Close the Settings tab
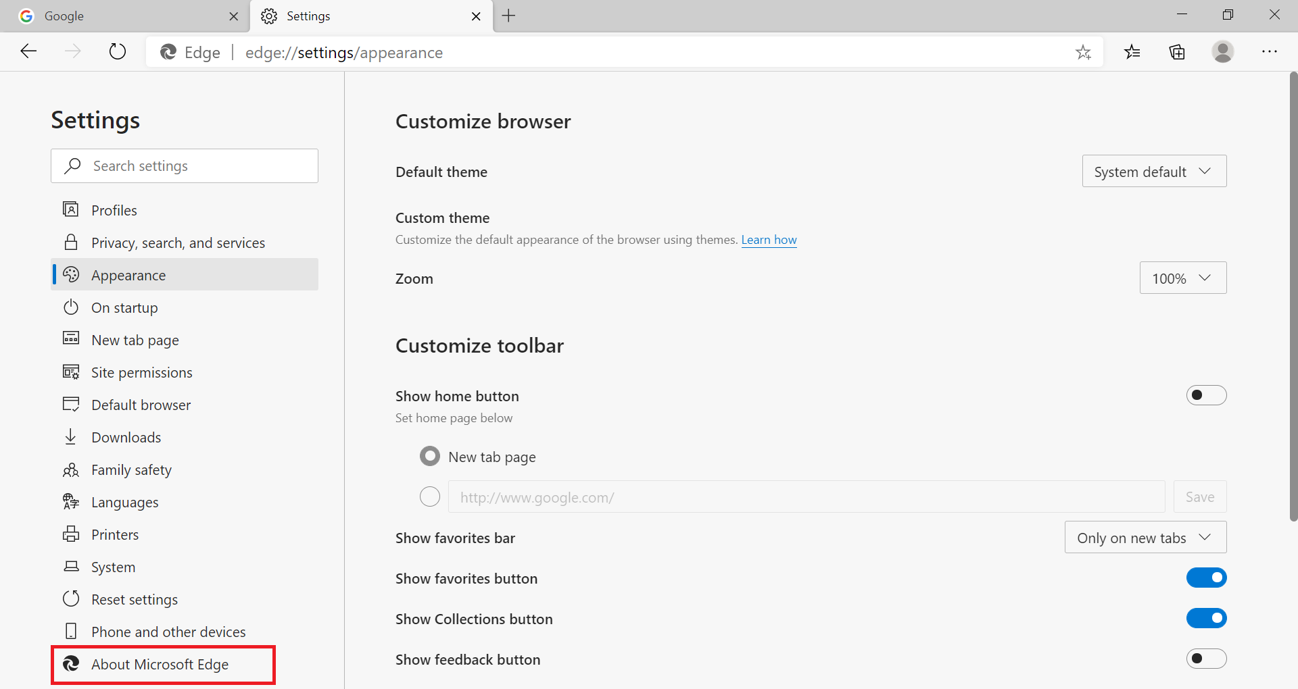This screenshot has height=689, width=1298. tap(476, 16)
